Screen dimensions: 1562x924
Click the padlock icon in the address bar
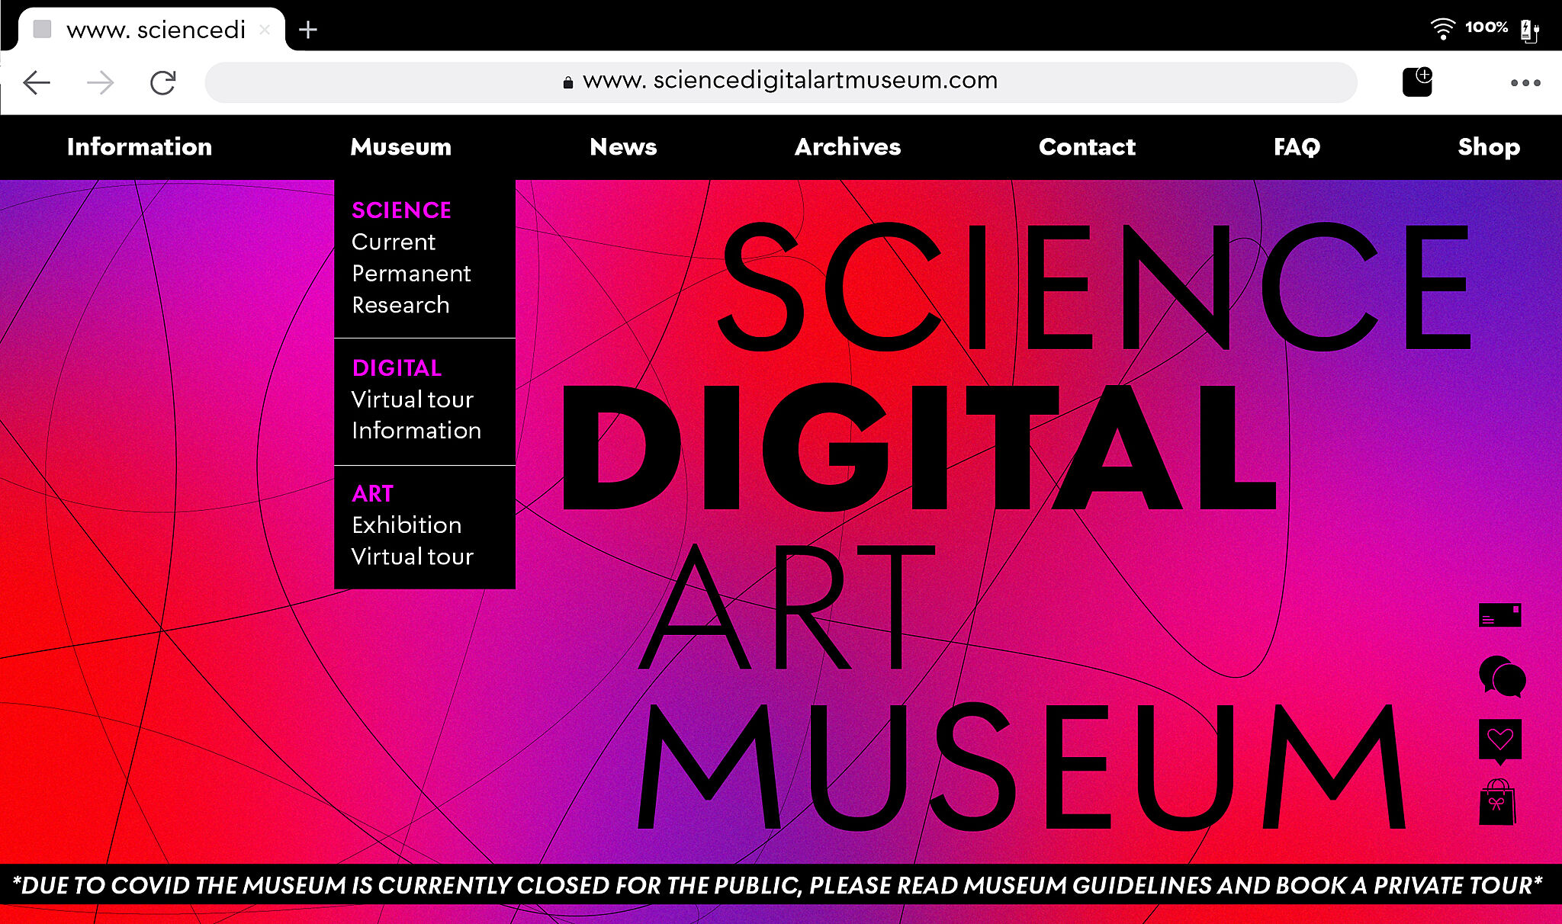[567, 82]
